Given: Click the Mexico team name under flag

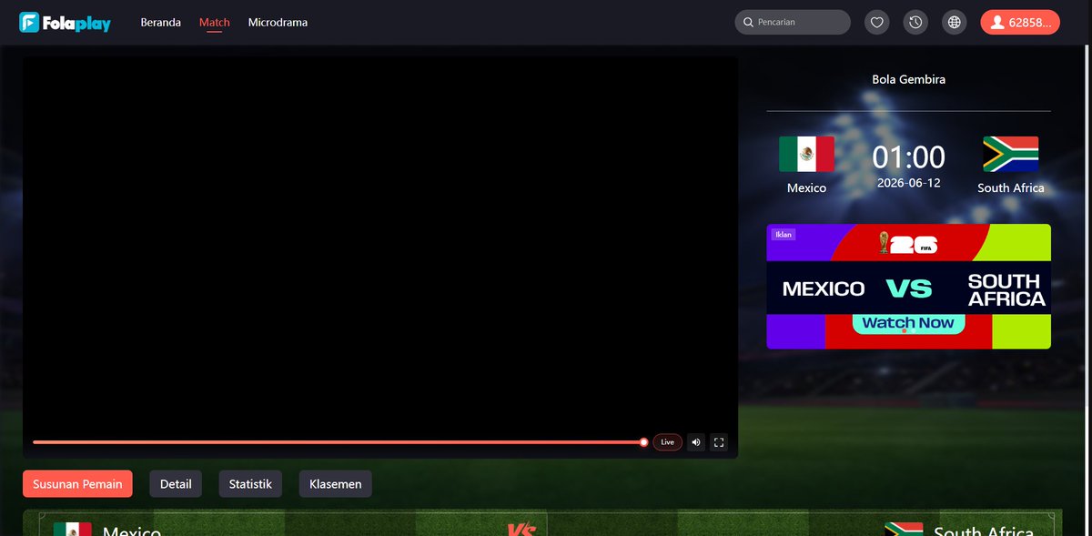Looking at the screenshot, I should [806, 187].
